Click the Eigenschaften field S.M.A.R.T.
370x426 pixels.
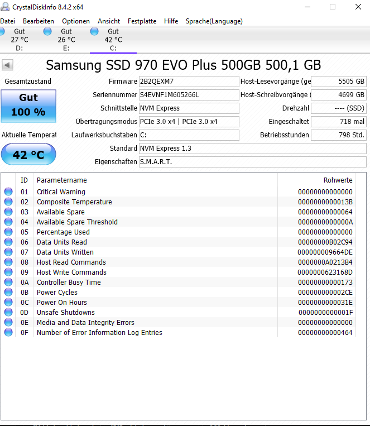point(253,162)
